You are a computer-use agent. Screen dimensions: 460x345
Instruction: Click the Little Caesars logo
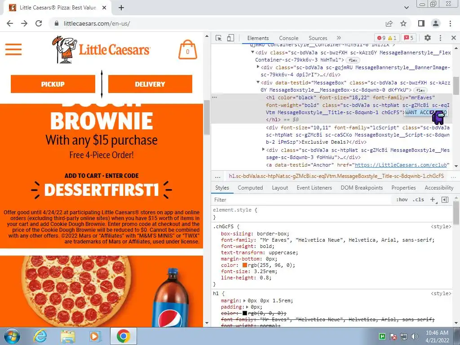coord(101,49)
